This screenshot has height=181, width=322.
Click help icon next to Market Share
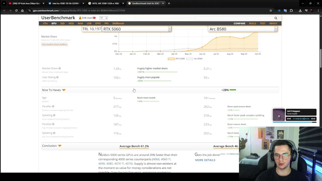pos(60,68)
